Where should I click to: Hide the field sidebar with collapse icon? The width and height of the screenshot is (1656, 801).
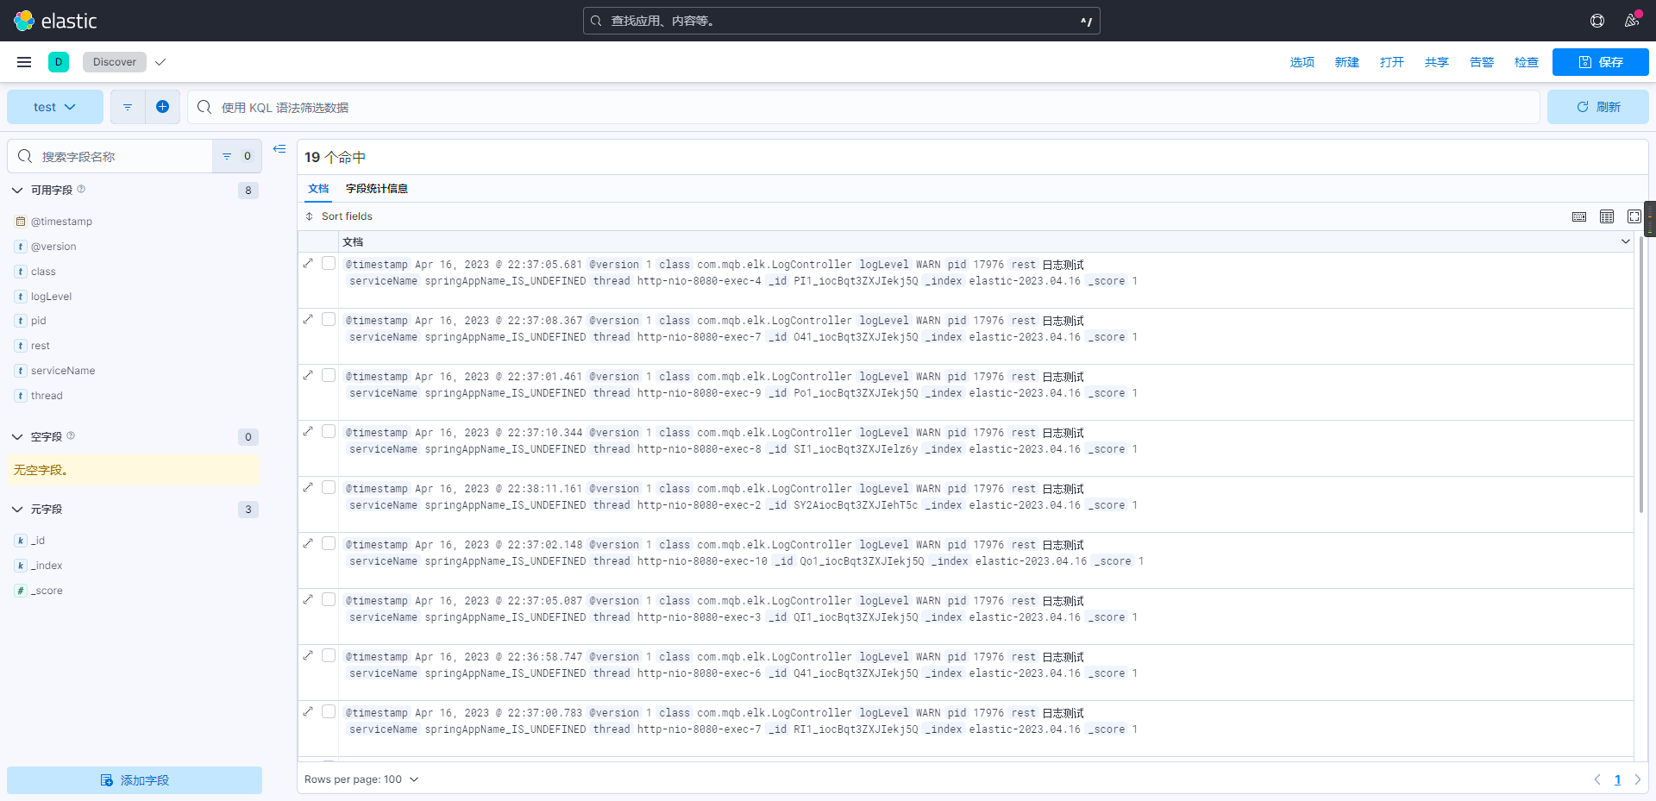(x=279, y=149)
